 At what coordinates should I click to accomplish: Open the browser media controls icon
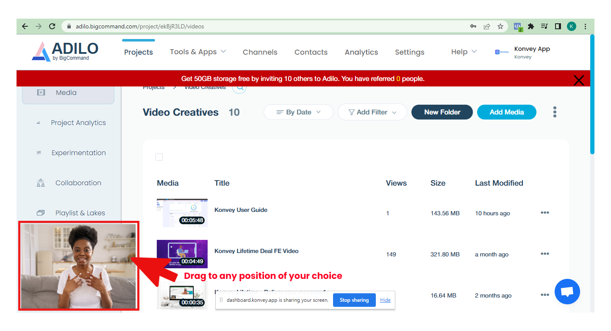coord(544,26)
